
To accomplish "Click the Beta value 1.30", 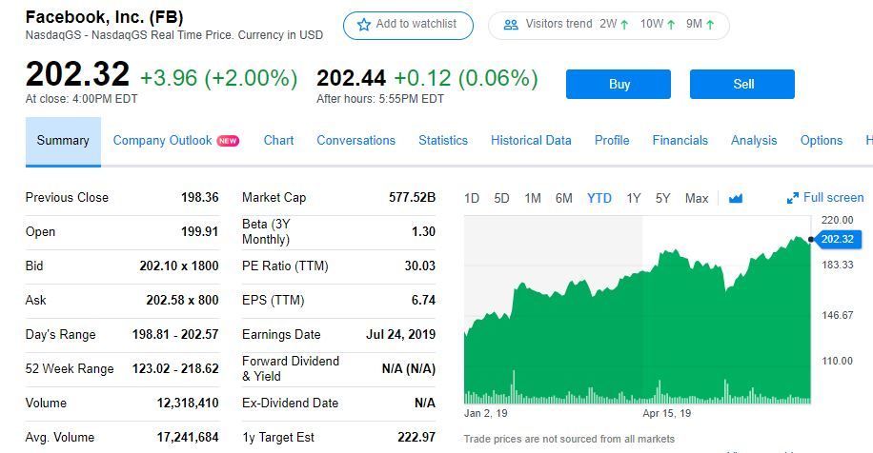I will [x=423, y=232].
